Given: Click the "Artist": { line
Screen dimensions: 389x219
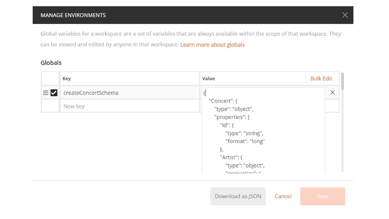Looking at the screenshot, I should (x=231, y=157).
